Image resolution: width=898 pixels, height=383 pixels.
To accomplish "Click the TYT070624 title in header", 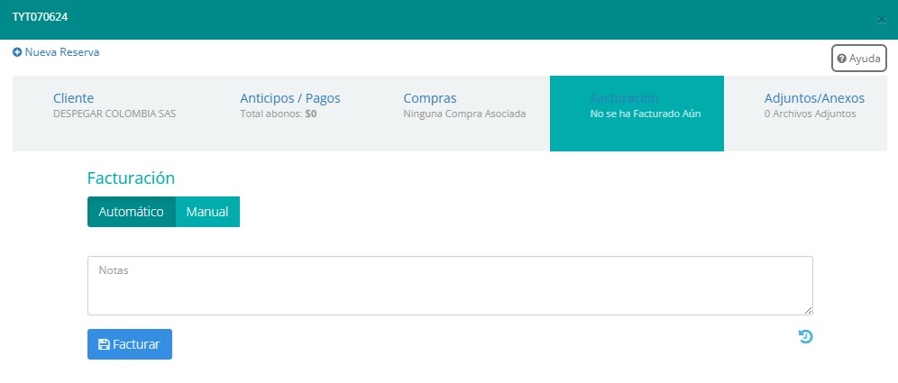I will point(40,17).
